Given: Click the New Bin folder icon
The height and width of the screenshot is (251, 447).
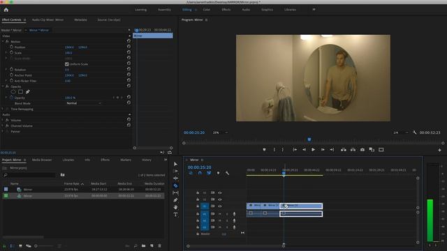Looking at the screenshot, I should (x=143, y=245).
